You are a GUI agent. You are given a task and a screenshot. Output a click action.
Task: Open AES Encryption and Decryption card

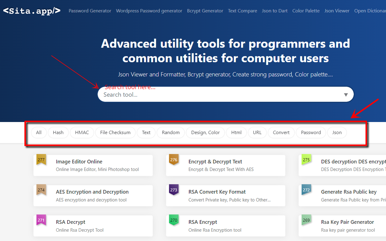pyautogui.click(x=93, y=196)
